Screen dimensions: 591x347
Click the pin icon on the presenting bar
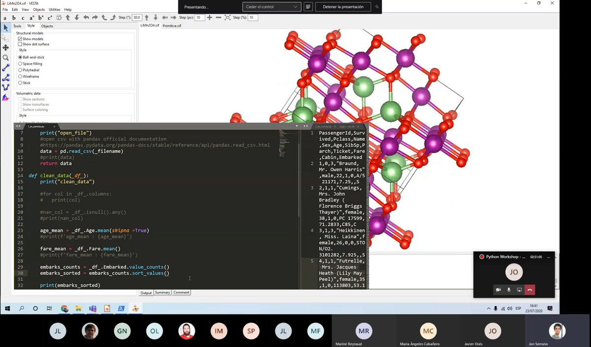[377, 7]
